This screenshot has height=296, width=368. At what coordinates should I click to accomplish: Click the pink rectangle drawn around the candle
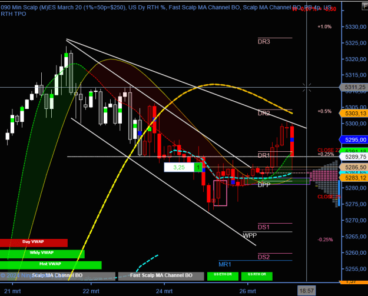(220, 193)
